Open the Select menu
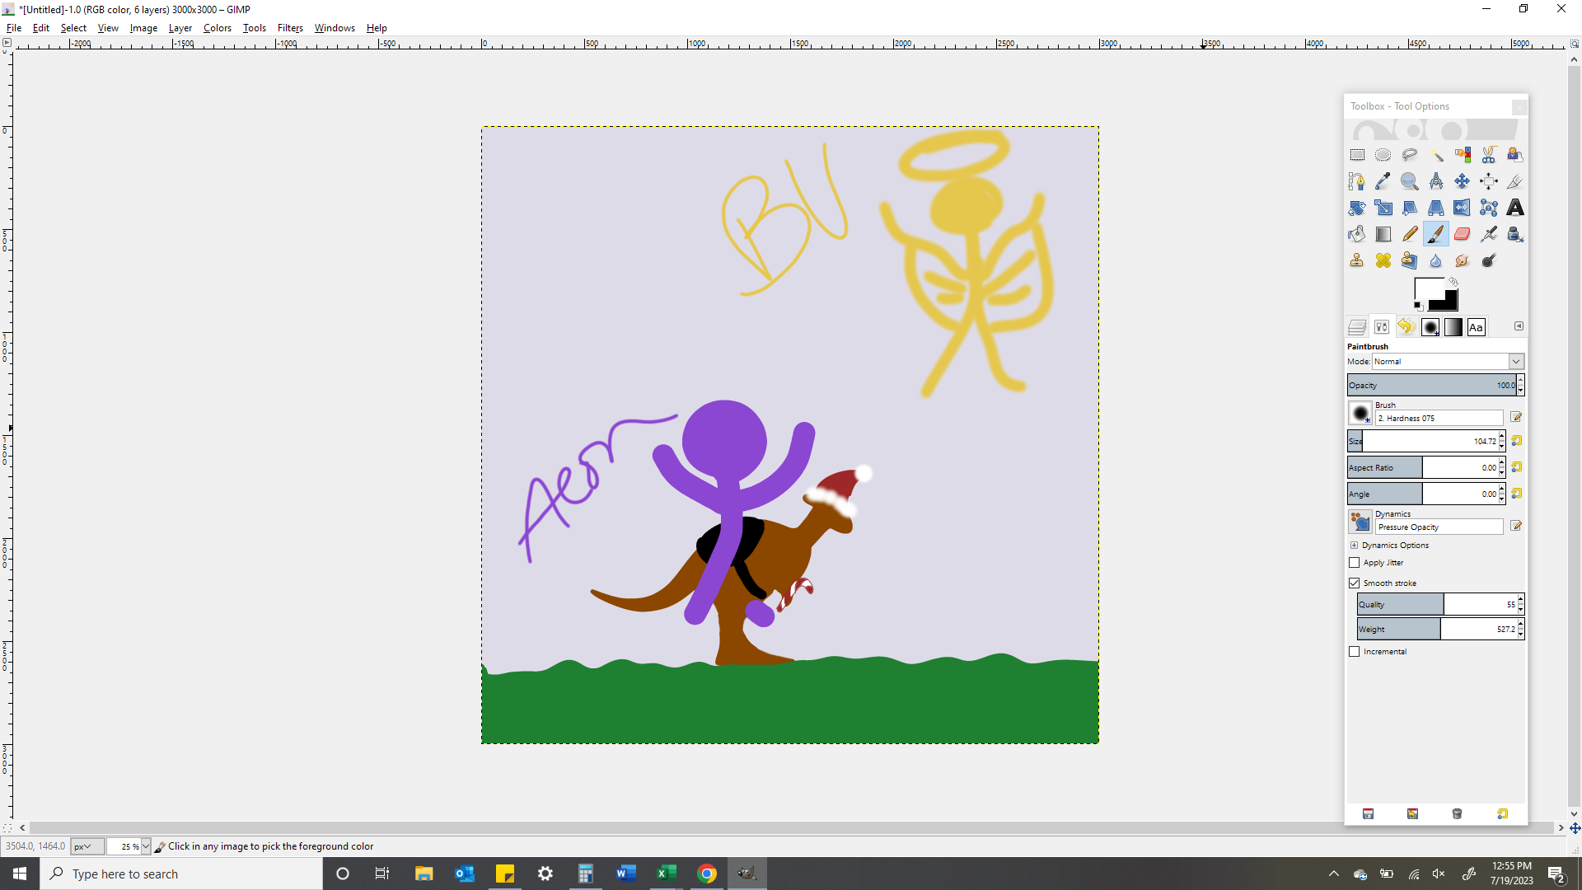 (73, 28)
